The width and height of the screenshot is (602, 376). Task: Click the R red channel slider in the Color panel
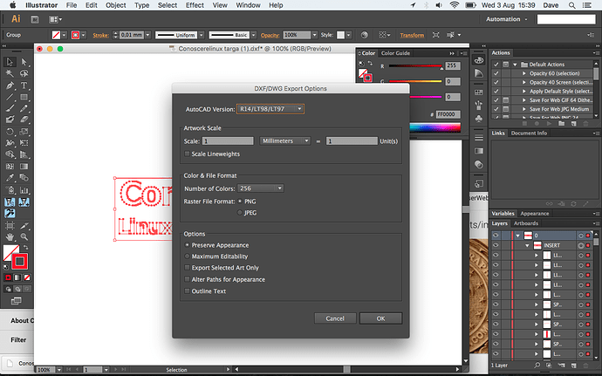[415, 66]
